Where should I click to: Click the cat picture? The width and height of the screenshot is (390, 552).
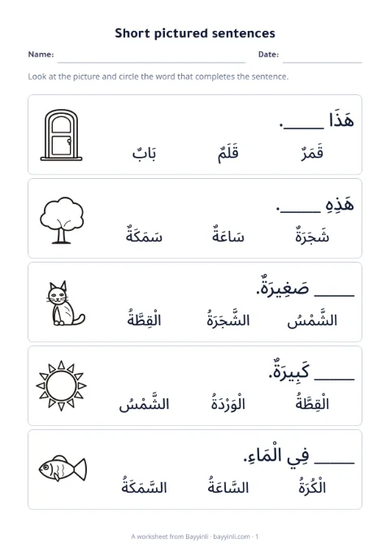(66, 303)
